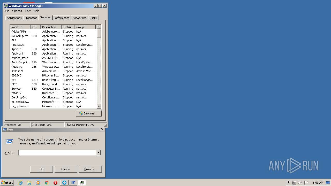Click the large Run program icon
The width and height of the screenshot is (331, 186).
(9, 141)
